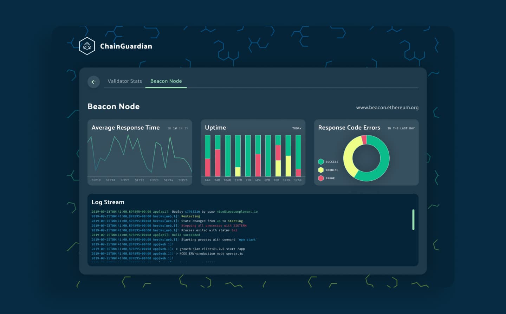Click the 10PM uptime bar
506x314 pixels.
(288, 156)
